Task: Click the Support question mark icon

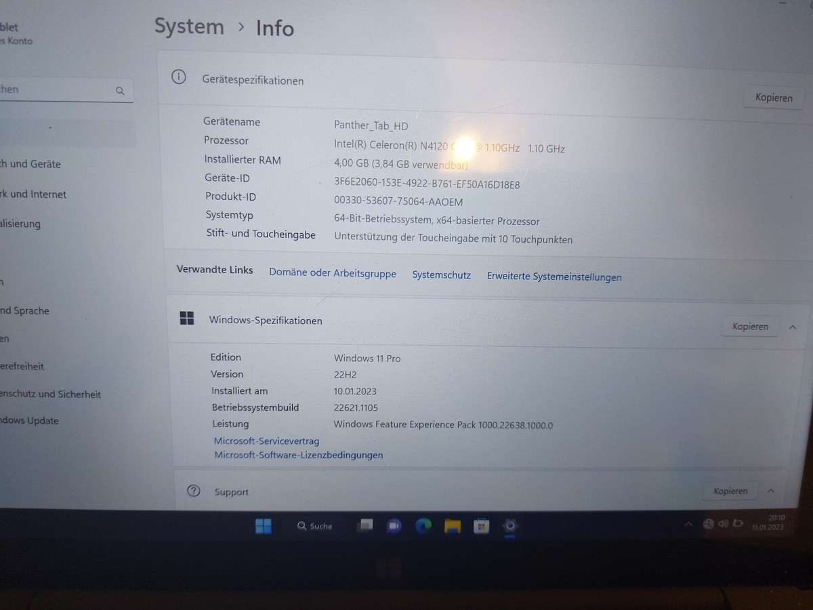Action: tap(194, 491)
